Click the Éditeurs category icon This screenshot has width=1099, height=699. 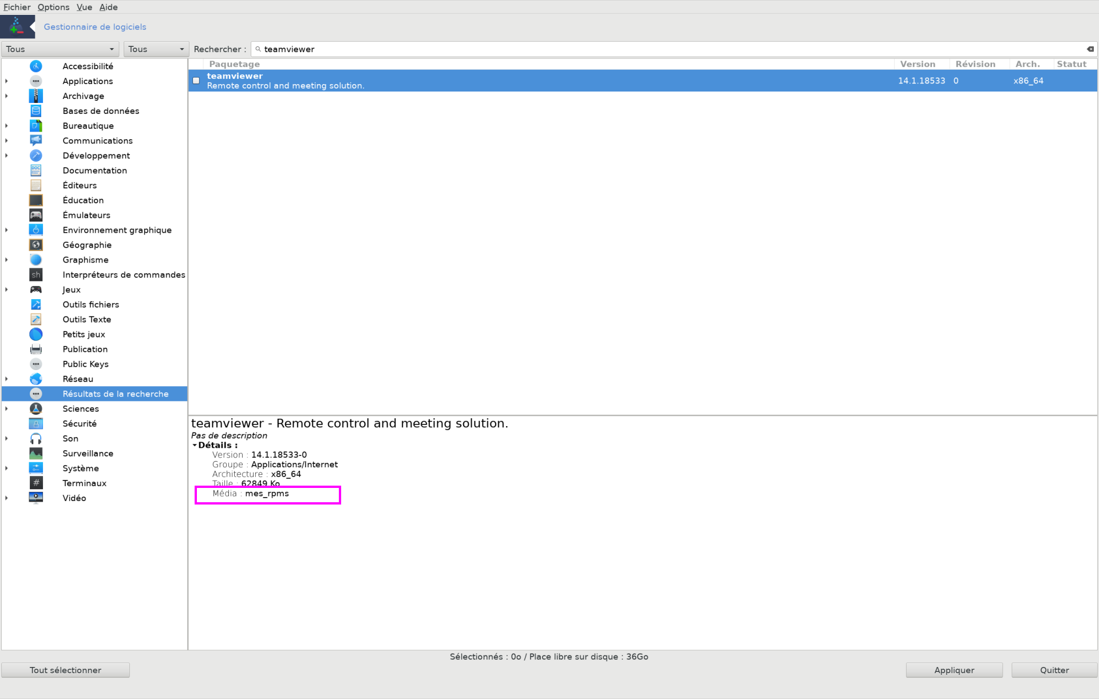tap(36, 185)
